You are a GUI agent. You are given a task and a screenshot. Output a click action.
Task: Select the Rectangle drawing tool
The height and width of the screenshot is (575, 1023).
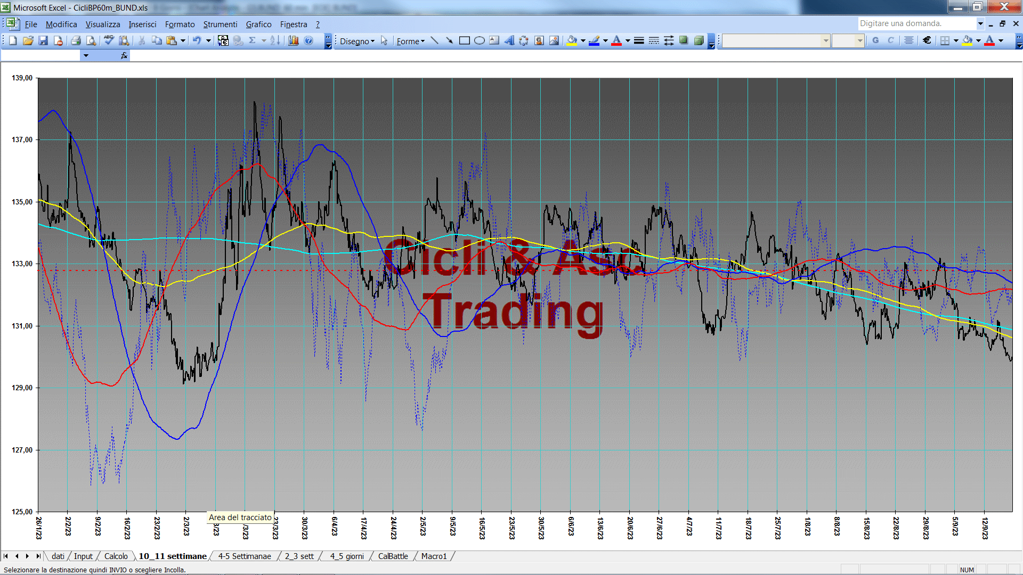[x=464, y=40]
